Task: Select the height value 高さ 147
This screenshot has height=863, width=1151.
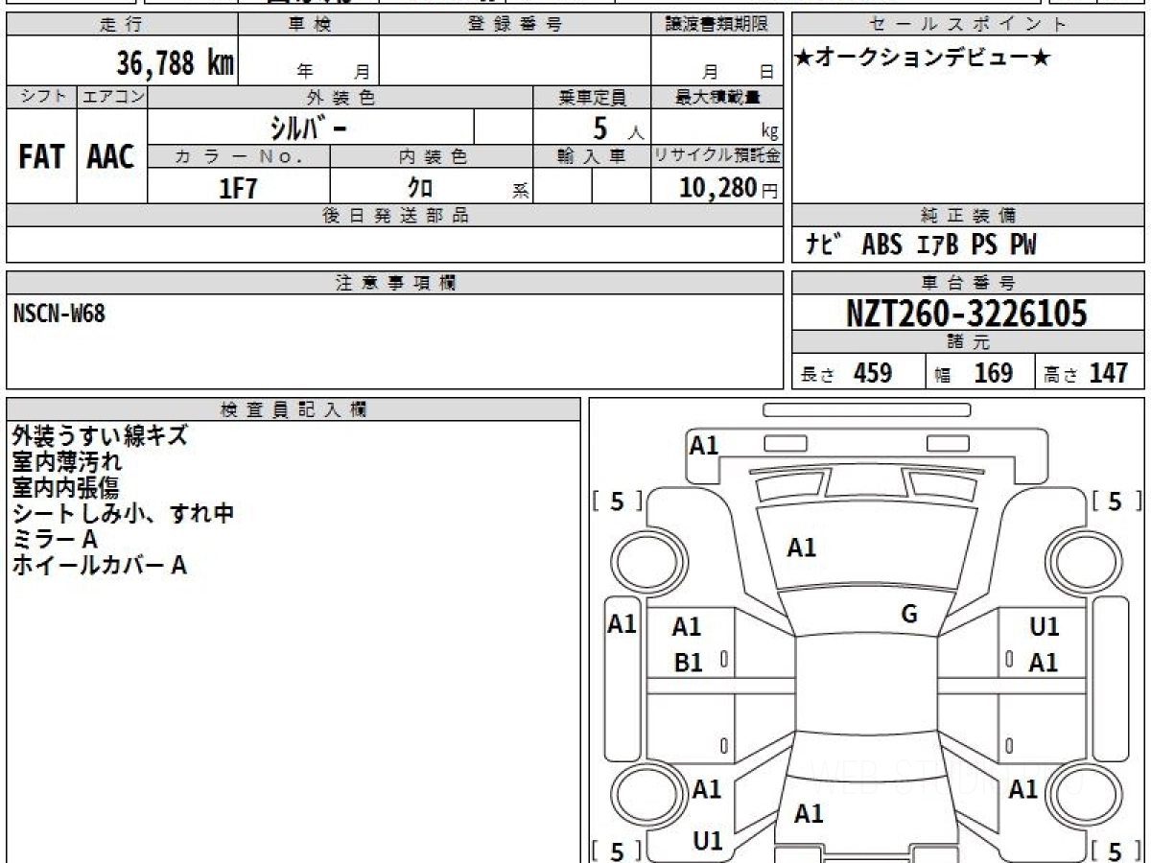Action: [x=1087, y=373]
